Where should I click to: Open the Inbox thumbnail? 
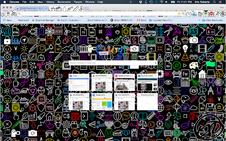79,82
